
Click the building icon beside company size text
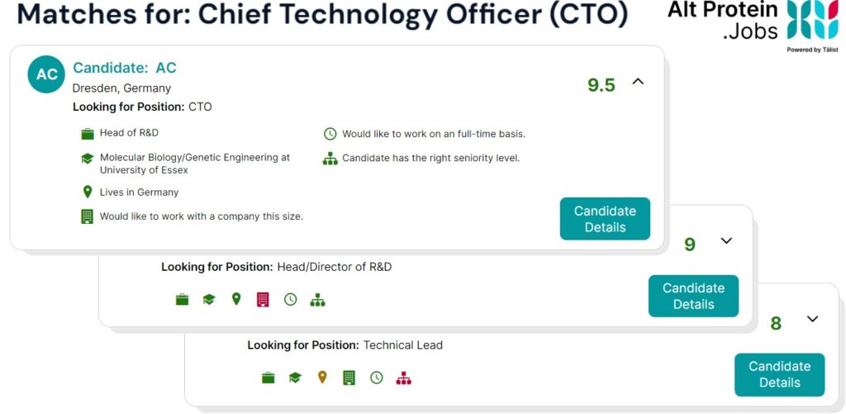(x=87, y=217)
